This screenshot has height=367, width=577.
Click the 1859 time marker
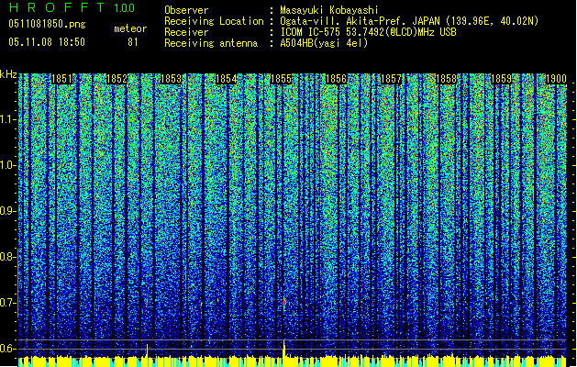pos(501,80)
